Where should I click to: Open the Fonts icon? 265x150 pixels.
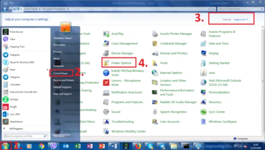(x=155, y=63)
